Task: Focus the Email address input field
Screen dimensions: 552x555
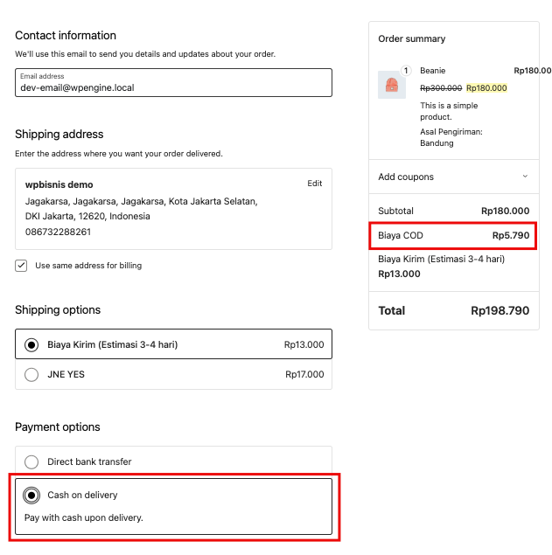Action: pyautogui.click(x=173, y=87)
